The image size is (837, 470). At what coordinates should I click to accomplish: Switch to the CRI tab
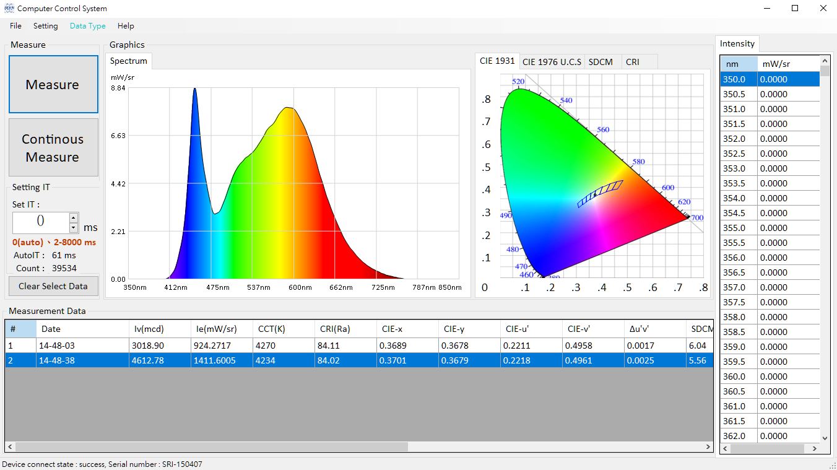[x=632, y=62]
